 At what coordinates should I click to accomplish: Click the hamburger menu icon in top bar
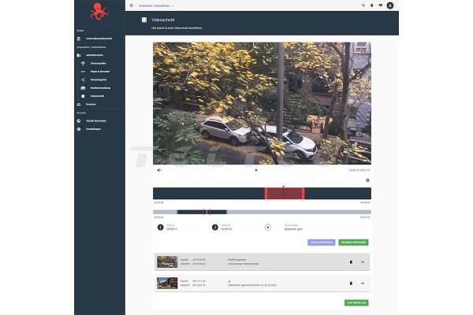pyautogui.click(x=132, y=6)
